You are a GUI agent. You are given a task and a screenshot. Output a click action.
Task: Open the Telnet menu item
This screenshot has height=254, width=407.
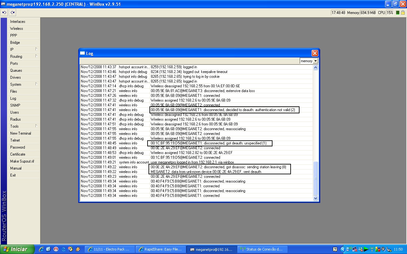point(24,140)
